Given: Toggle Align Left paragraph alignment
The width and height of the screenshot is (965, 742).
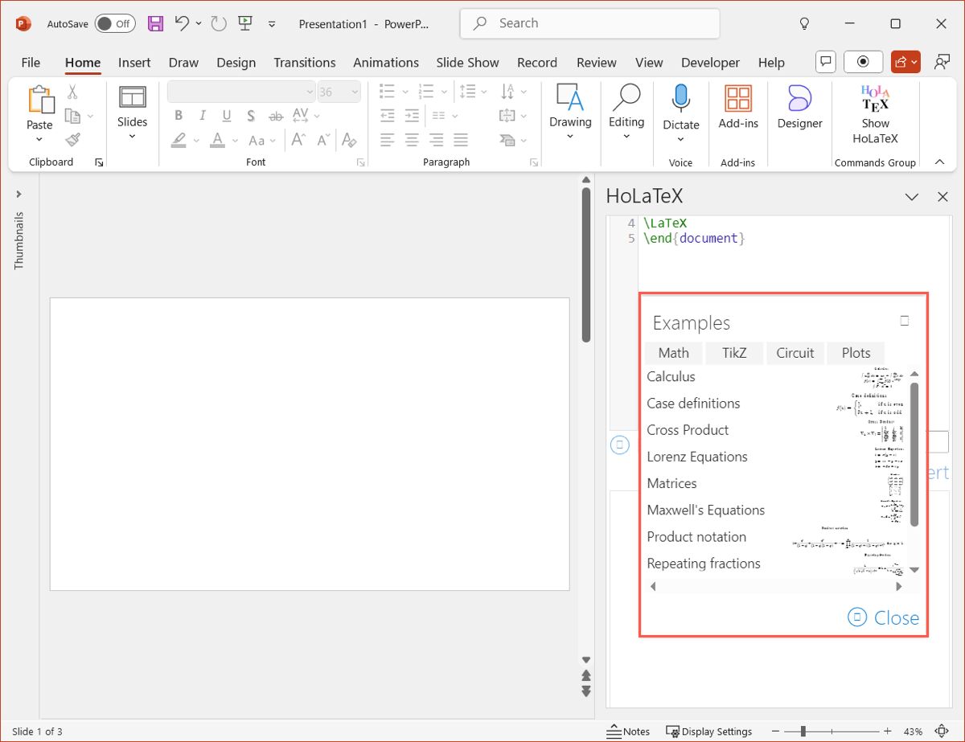Looking at the screenshot, I should [388, 141].
